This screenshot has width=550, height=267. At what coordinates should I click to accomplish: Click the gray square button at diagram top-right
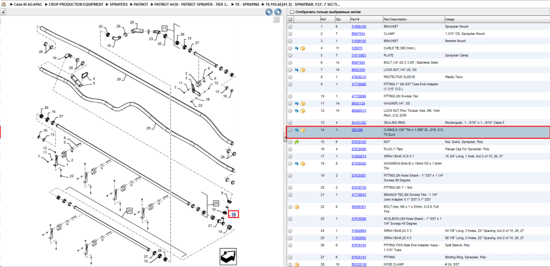tap(277, 20)
